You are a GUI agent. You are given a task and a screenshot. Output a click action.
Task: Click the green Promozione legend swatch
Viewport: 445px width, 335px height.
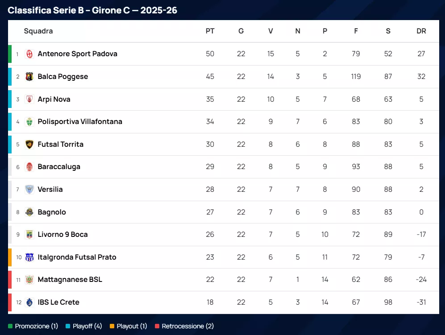tap(10, 327)
